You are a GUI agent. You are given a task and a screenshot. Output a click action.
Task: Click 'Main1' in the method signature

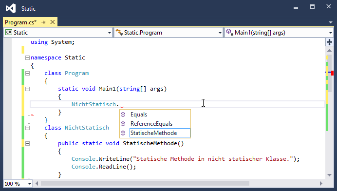click(107, 89)
